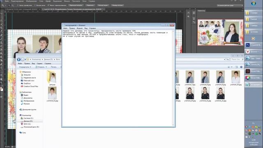Open Explorer Сервис menu
The width and height of the screenshot is (263, 148).
tap(39, 64)
